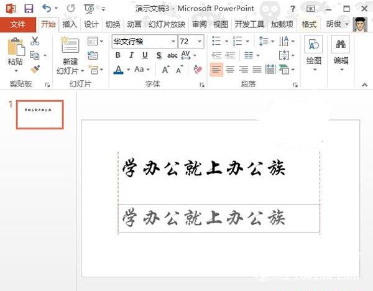Open Font dialog launcher in 字体 group

[202, 85]
